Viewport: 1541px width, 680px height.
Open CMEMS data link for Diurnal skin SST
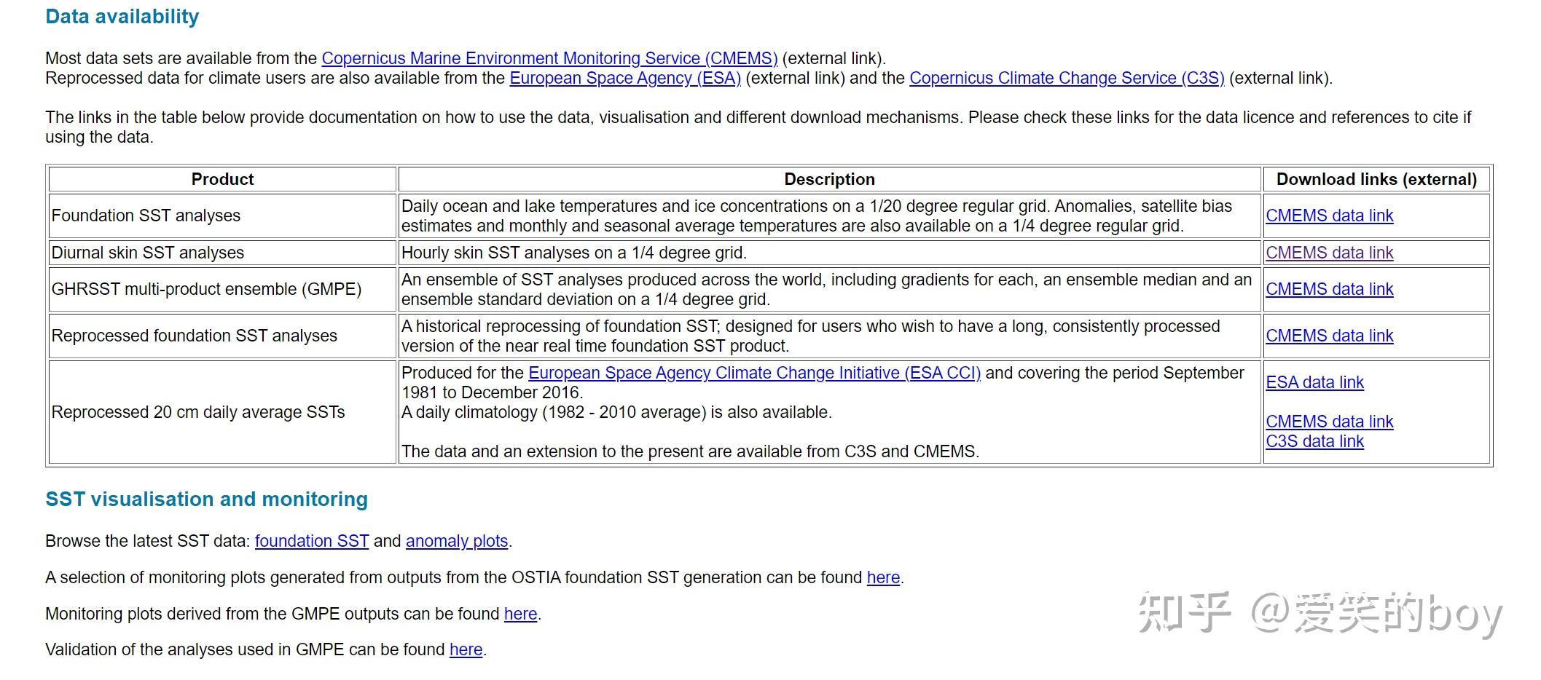pos(1329,253)
